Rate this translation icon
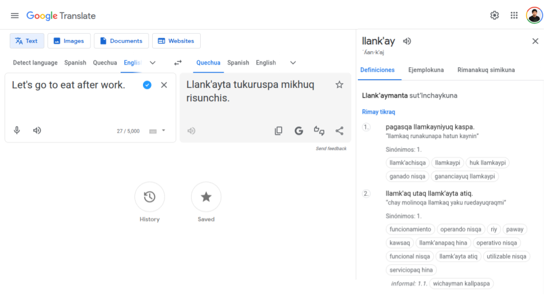 [319, 131]
